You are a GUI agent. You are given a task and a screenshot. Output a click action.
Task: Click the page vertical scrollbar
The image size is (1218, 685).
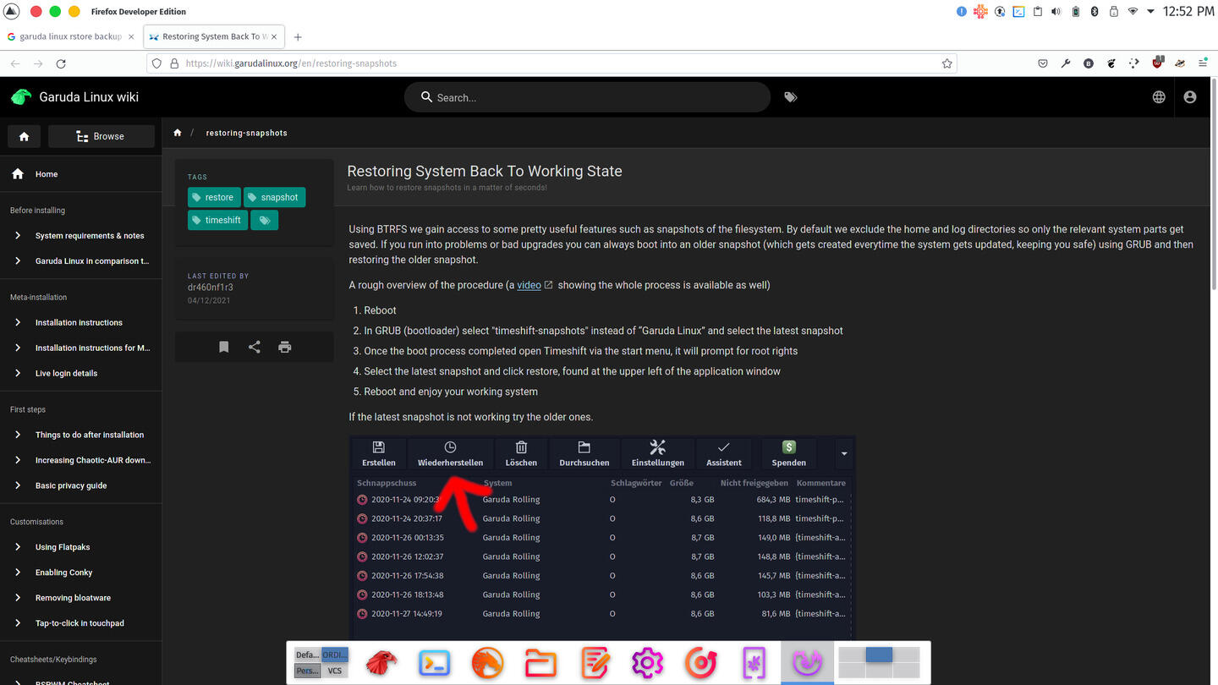[x=1214, y=186]
